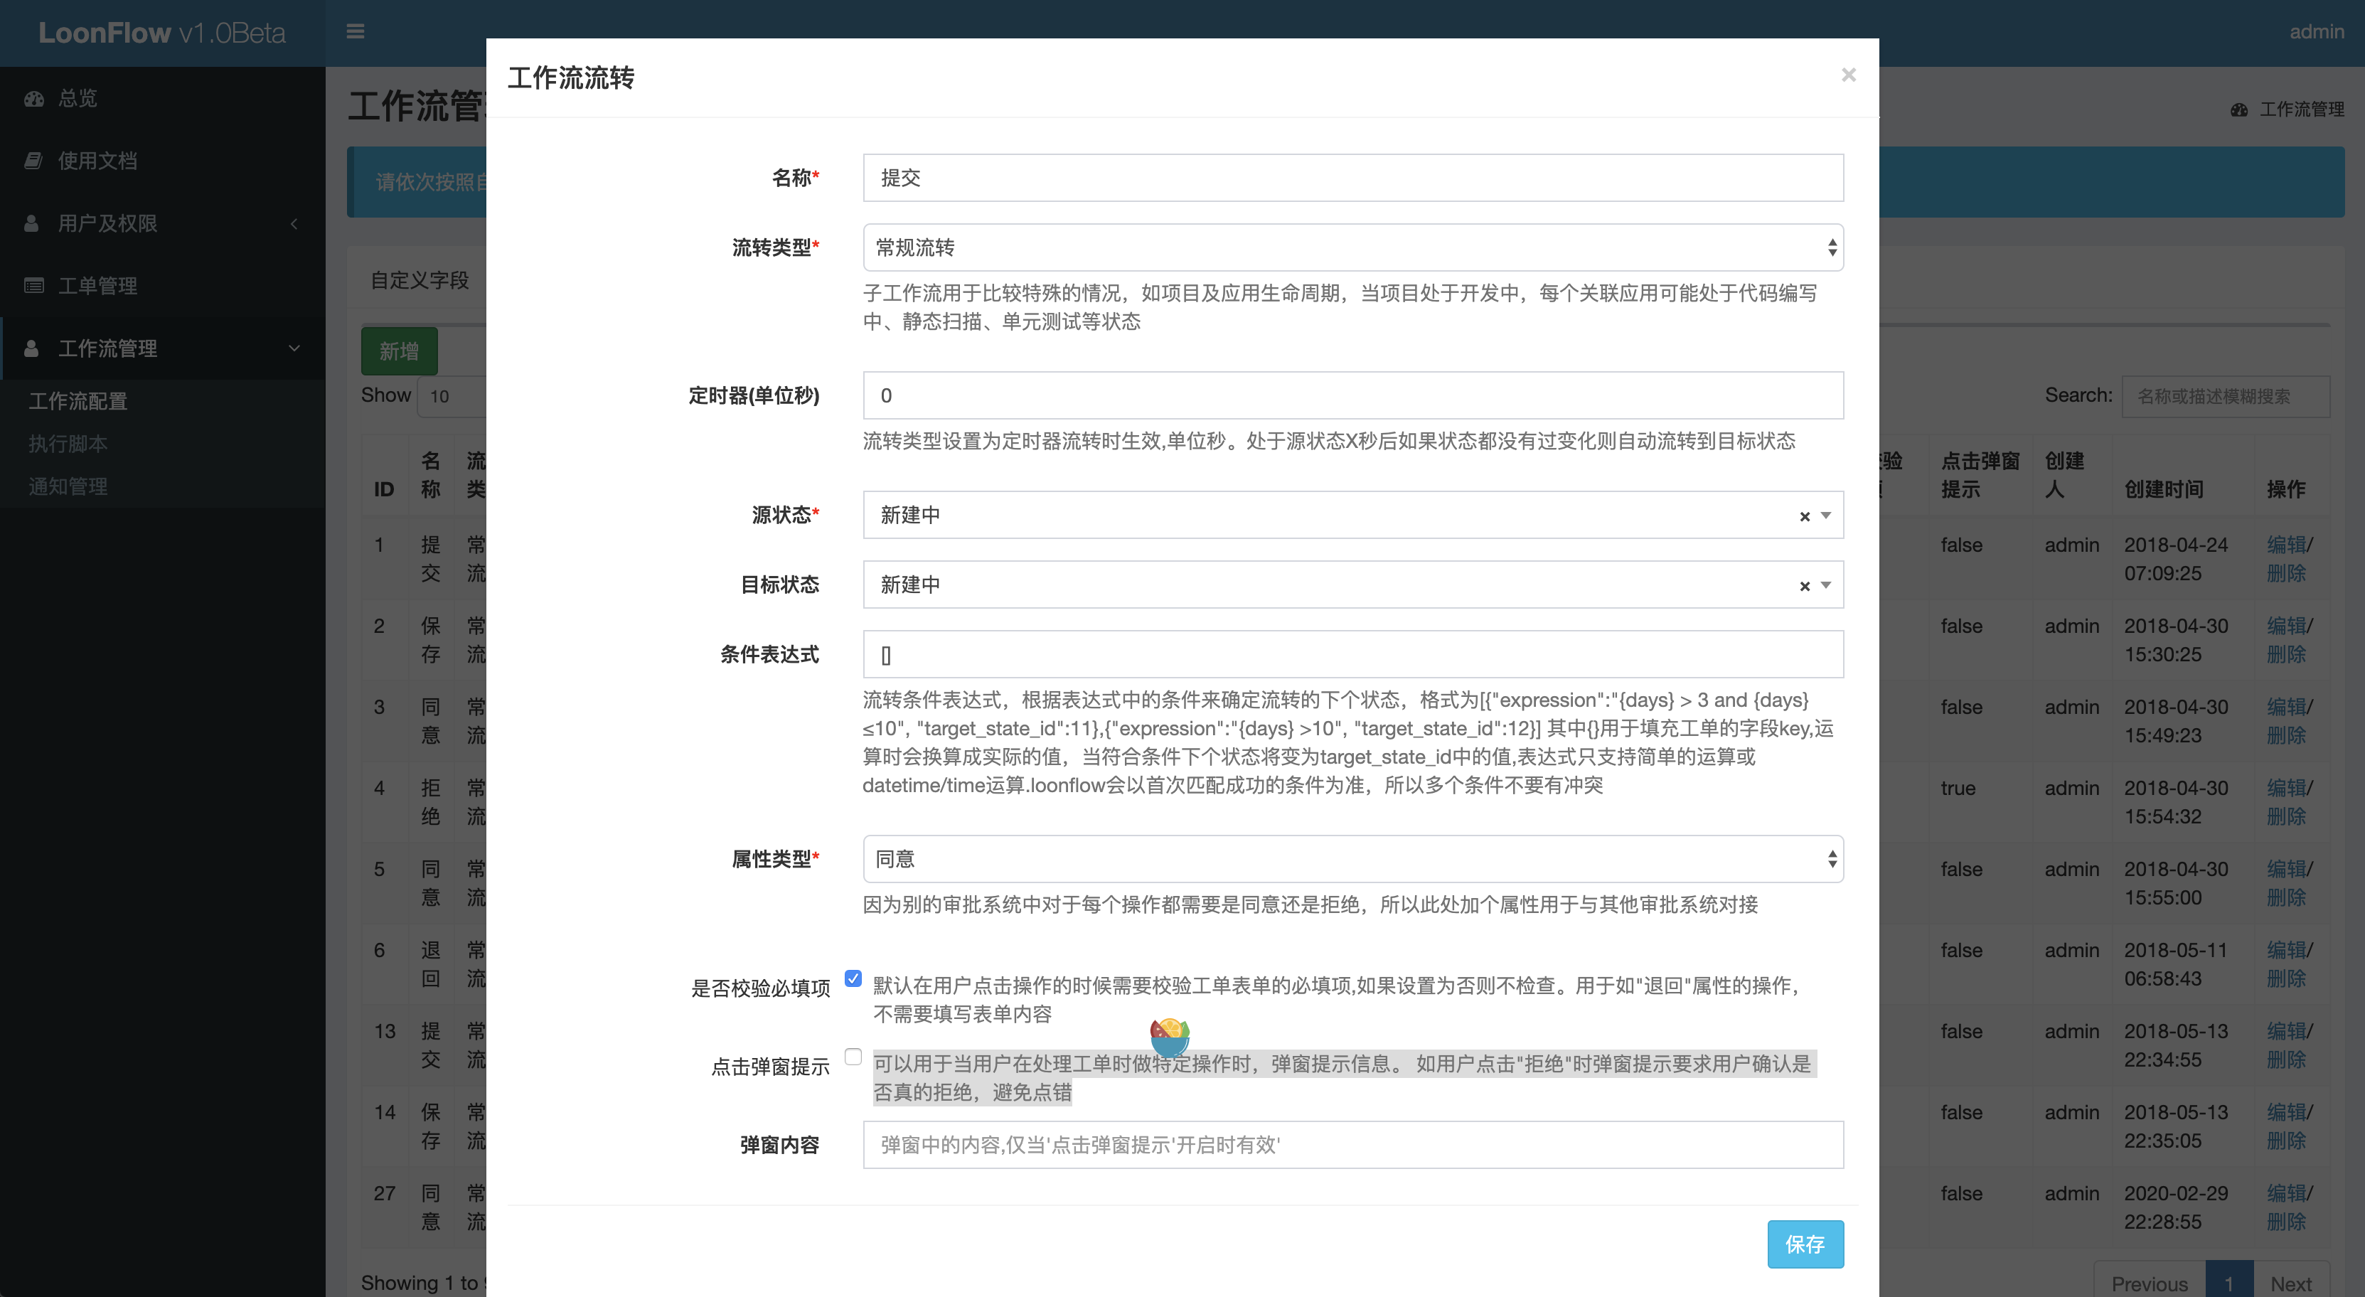Click the hamburger menu toggle icon
This screenshot has width=2365, height=1297.
pos(356,32)
